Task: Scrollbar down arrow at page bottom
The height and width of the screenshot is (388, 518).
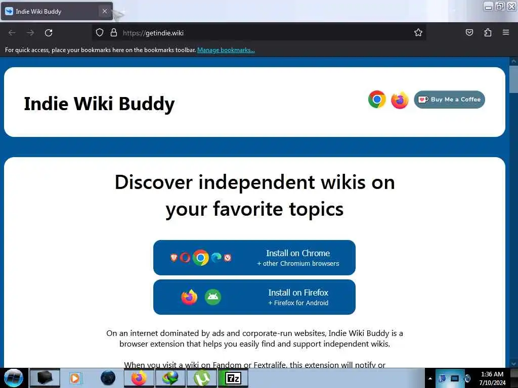Action: pyautogui.click(x=513, y=363)
